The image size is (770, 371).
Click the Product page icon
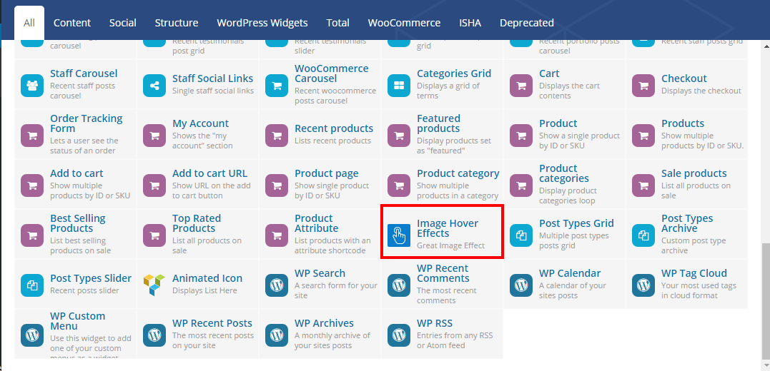click(277, 185)
